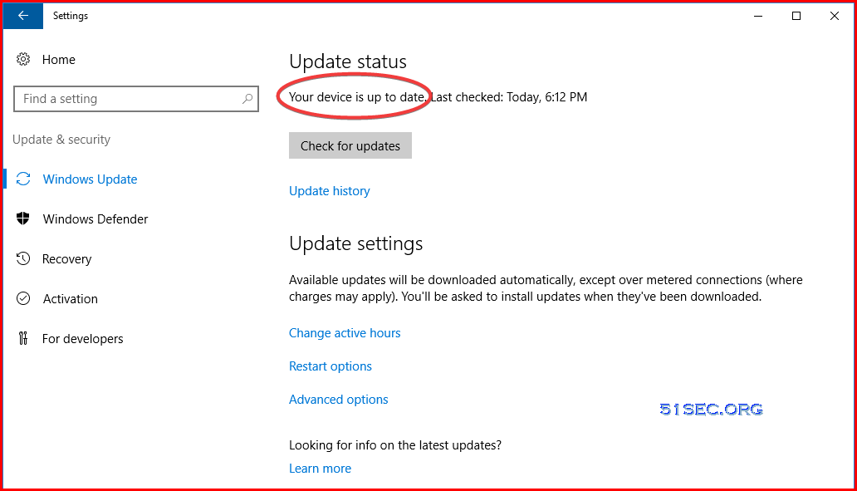Screen dimensions: 857x491
Task: Minimize the Settings window
Action: (758, 16)
